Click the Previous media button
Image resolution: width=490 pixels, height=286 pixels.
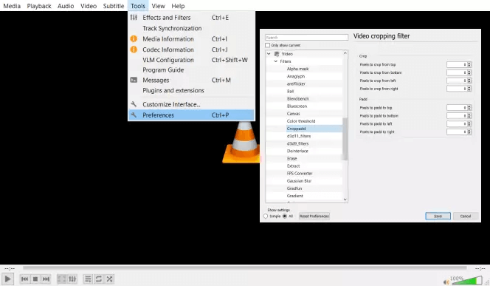(x=24, y=279)
